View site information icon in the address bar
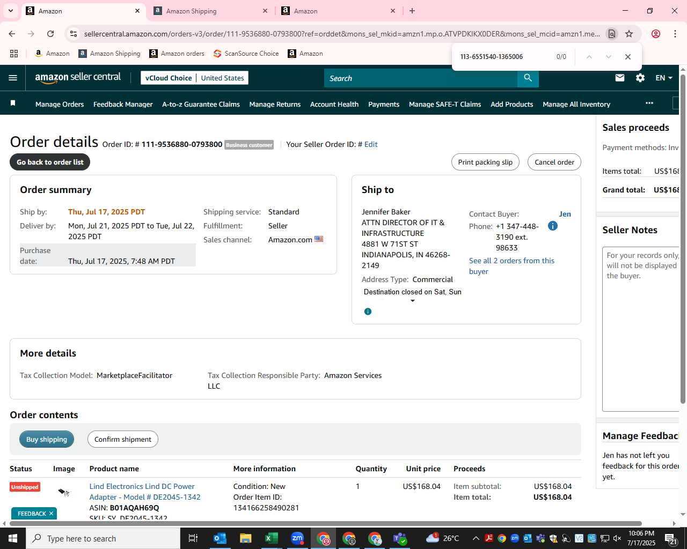This screenshot has width=687, height=549. click(x=74, y=34)
